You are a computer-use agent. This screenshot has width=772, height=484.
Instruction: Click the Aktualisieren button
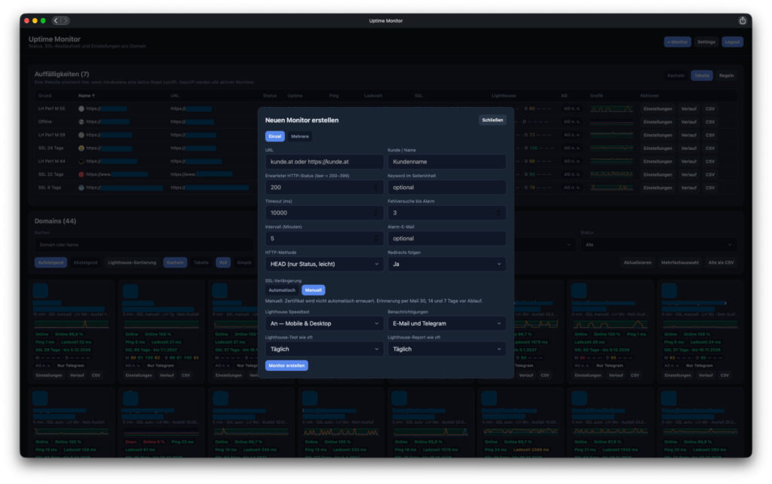(x=637, y=262)
